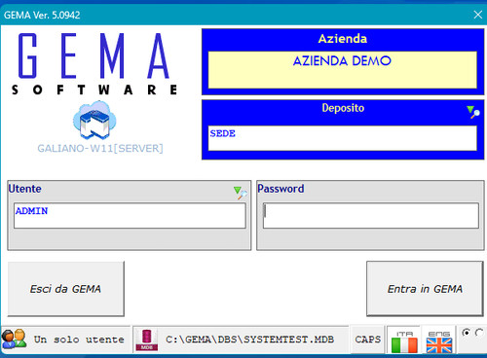Click the CAPS indicator in status bar

point(367,340)
